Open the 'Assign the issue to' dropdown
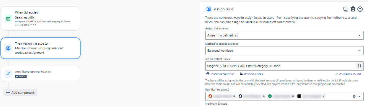 (284, 35)
